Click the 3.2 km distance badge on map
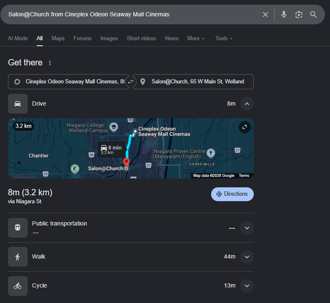Viewport: 330px width, 303px height. [x=23, y=126]
